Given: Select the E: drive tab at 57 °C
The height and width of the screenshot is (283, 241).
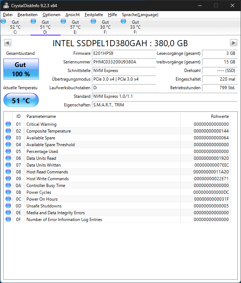Looking at the screenshot, I should pos(75,27).
